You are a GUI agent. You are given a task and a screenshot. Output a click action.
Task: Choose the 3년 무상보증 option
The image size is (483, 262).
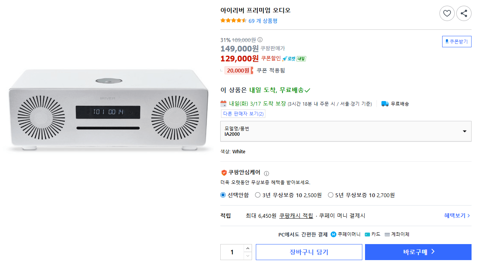tap(258, 195)
